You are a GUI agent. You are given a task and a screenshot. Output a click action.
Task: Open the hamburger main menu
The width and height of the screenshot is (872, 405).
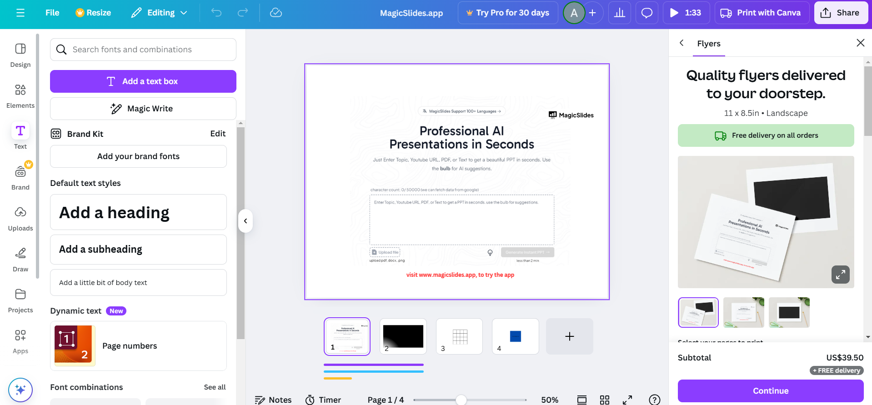pos(20,13)
